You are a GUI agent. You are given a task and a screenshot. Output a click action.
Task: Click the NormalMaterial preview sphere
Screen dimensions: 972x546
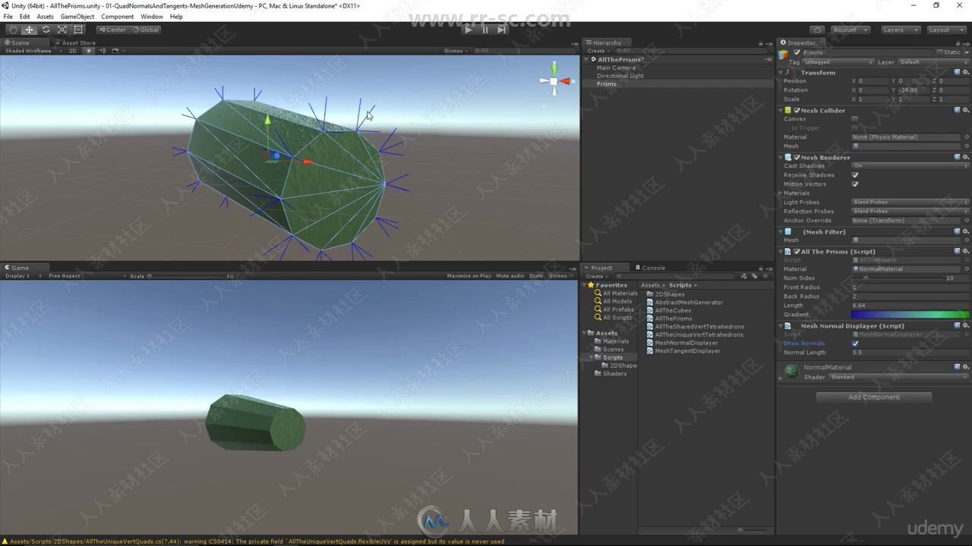click(x=791, y=371)
